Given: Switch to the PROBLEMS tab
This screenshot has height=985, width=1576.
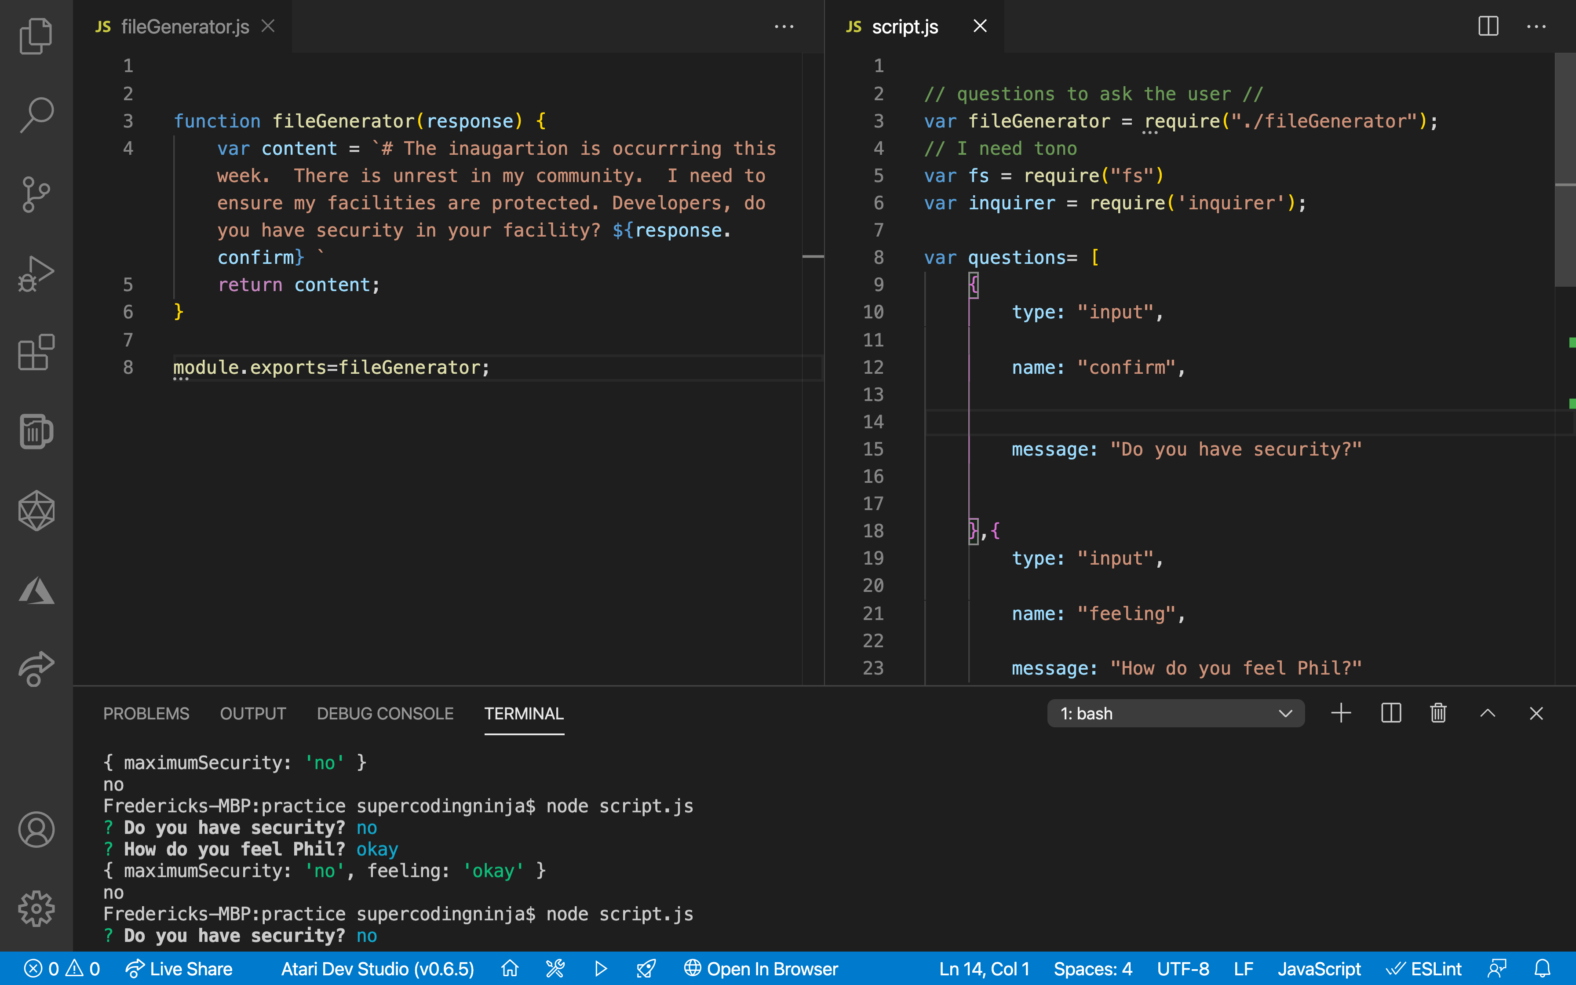Looking at the screenshot, I should coord(146,713).
